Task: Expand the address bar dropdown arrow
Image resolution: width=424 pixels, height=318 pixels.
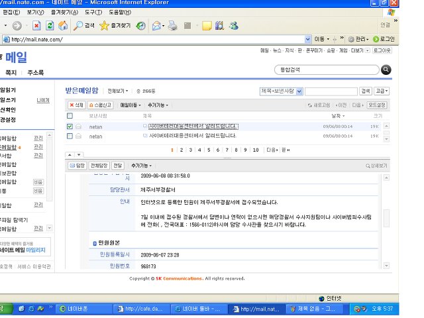Action: pos(307,40)
